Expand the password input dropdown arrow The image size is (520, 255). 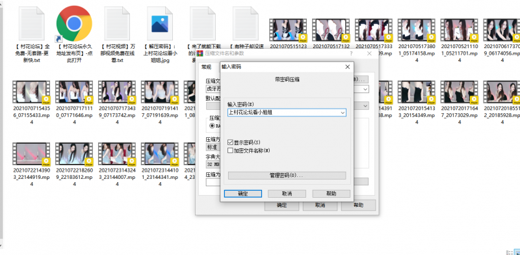343,113
